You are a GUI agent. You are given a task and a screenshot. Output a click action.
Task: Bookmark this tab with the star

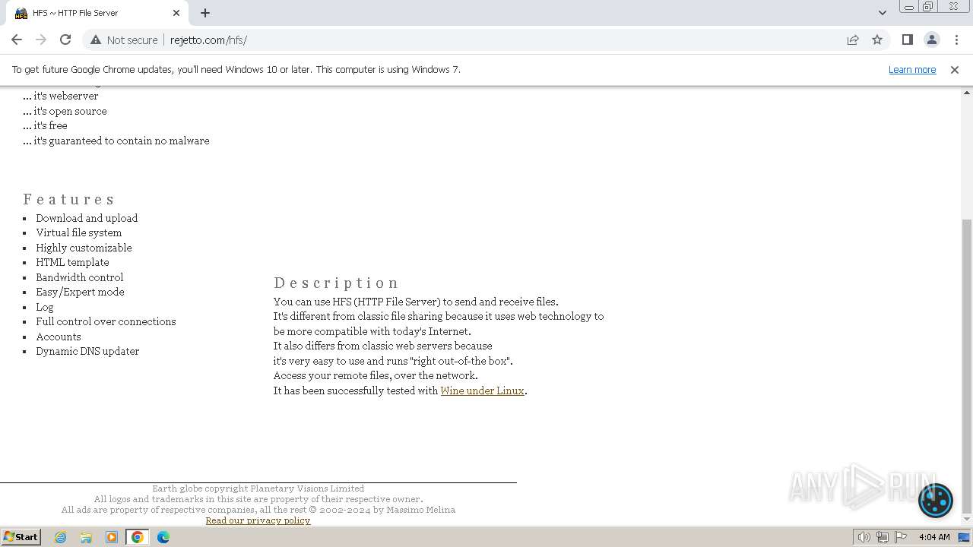coord(877,40)
